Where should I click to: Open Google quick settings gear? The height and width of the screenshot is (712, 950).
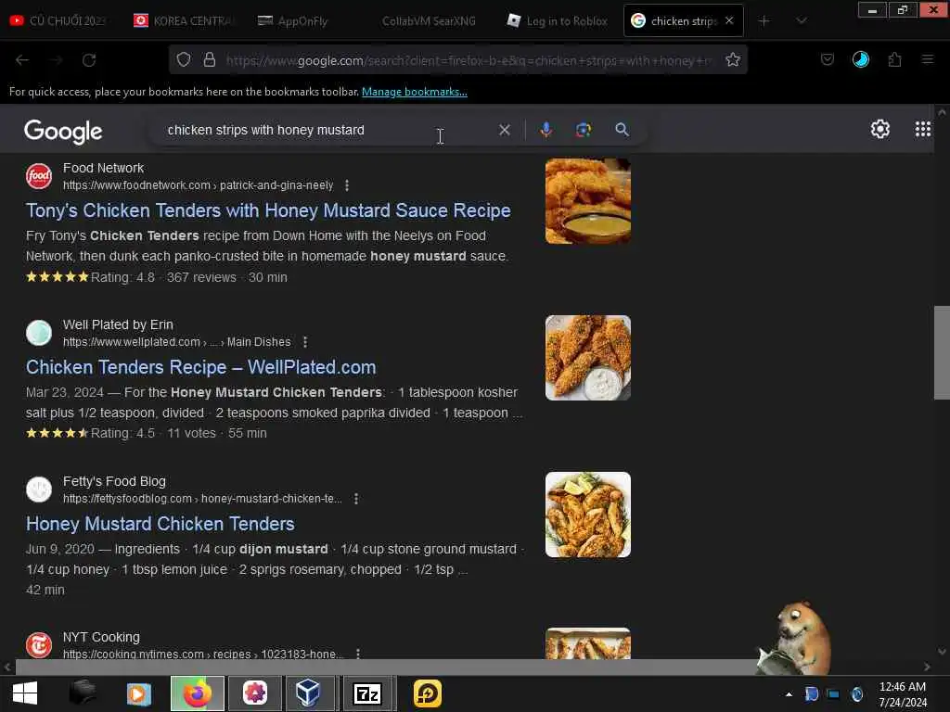click(879, 129)
